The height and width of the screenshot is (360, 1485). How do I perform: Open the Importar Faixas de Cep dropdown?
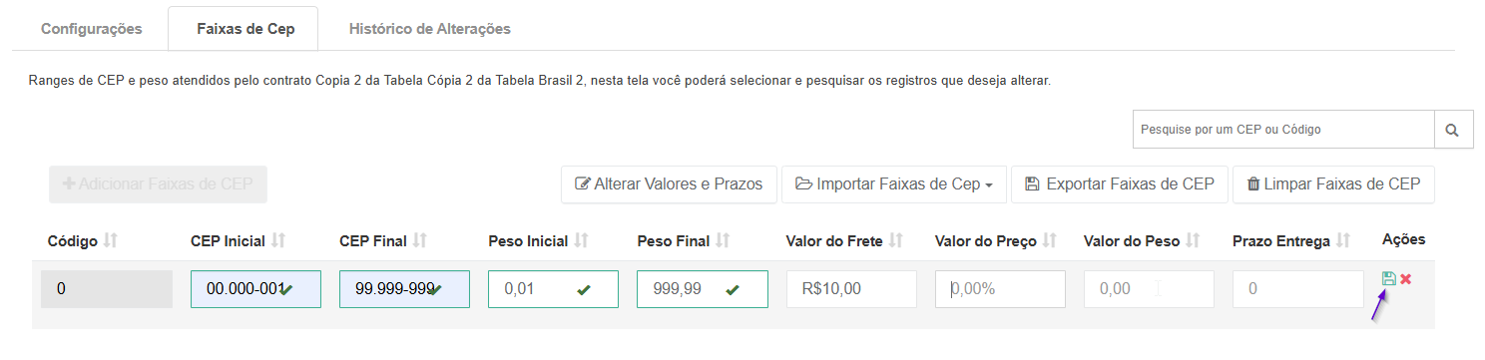point(893,184)
